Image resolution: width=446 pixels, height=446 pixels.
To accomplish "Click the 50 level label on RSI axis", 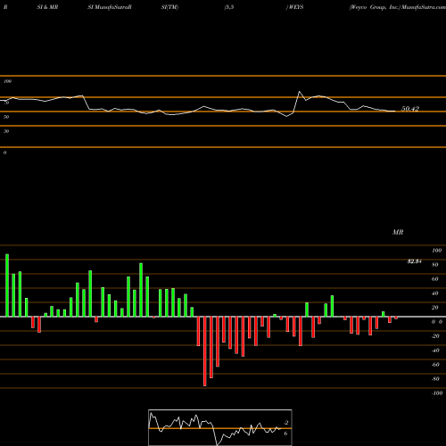I will pyautogui.click(x=6, y=117).
